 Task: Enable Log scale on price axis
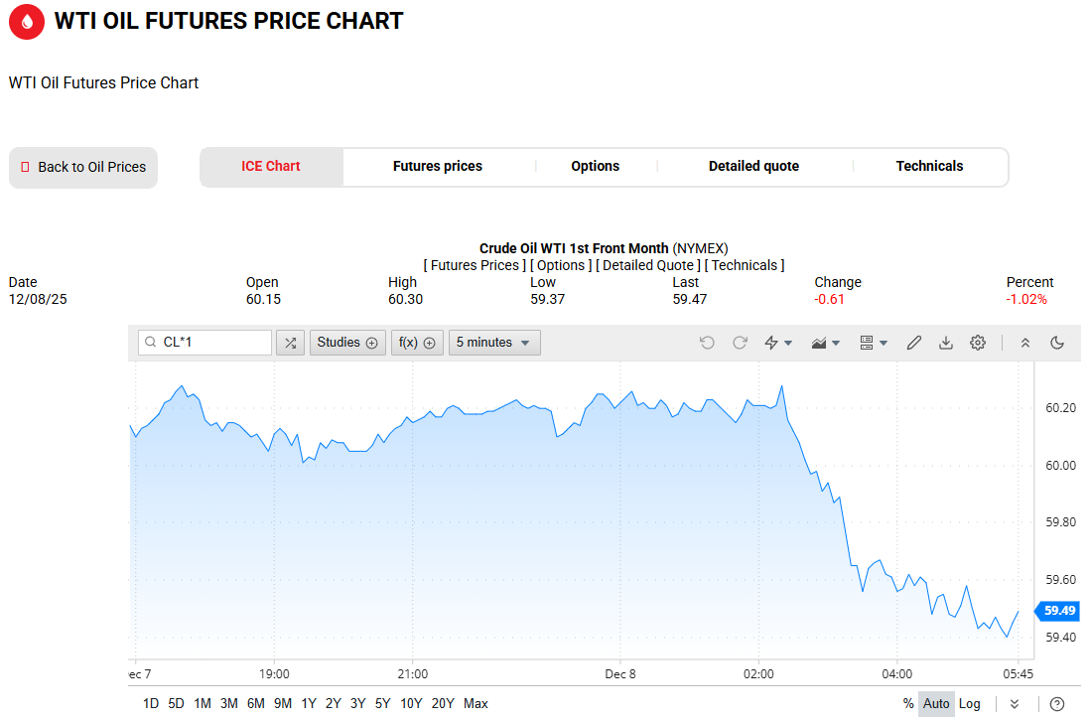click(970, 704)
